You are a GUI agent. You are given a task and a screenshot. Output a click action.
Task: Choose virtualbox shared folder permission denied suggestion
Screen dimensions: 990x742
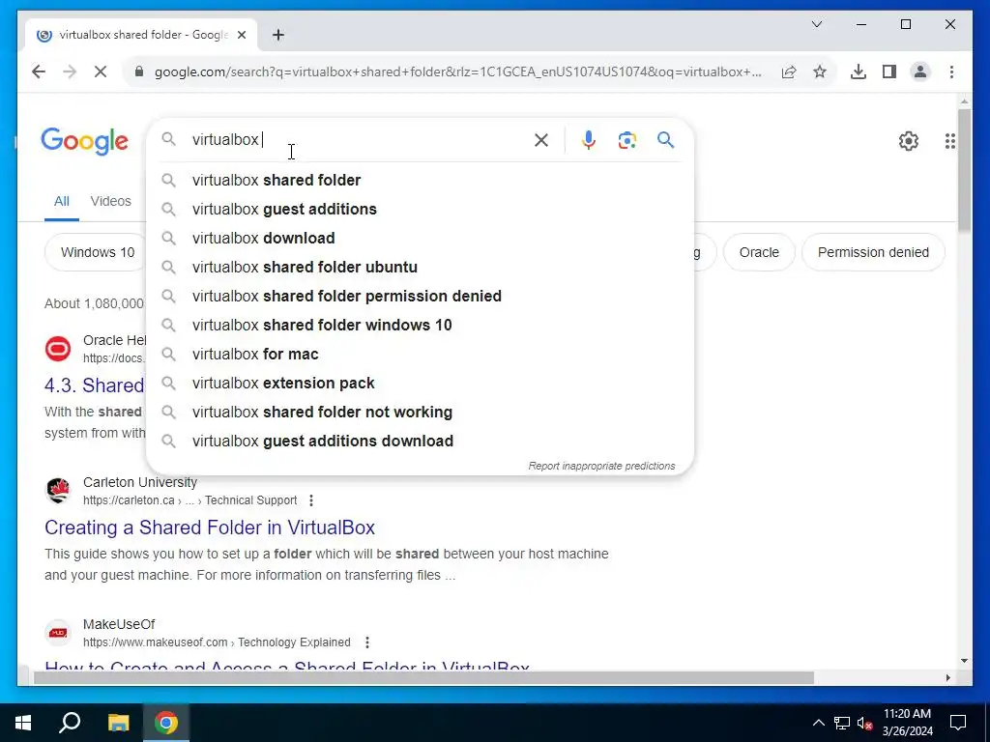[x=420, y=296]
